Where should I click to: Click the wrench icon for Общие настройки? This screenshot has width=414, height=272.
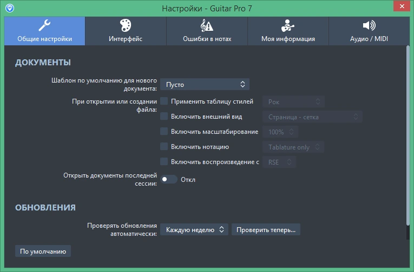(44, 25)
